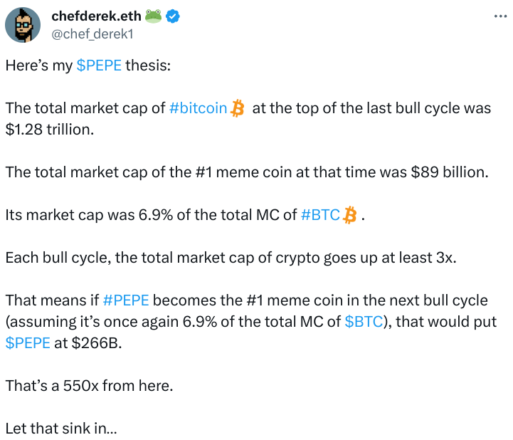Click the "That's a 550x from here." line
The height and width of the screenshot is (440, 513).
tap(89, 385)
